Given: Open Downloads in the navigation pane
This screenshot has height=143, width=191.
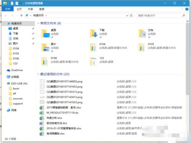Looking at the screenshot, I should point(15,34).
